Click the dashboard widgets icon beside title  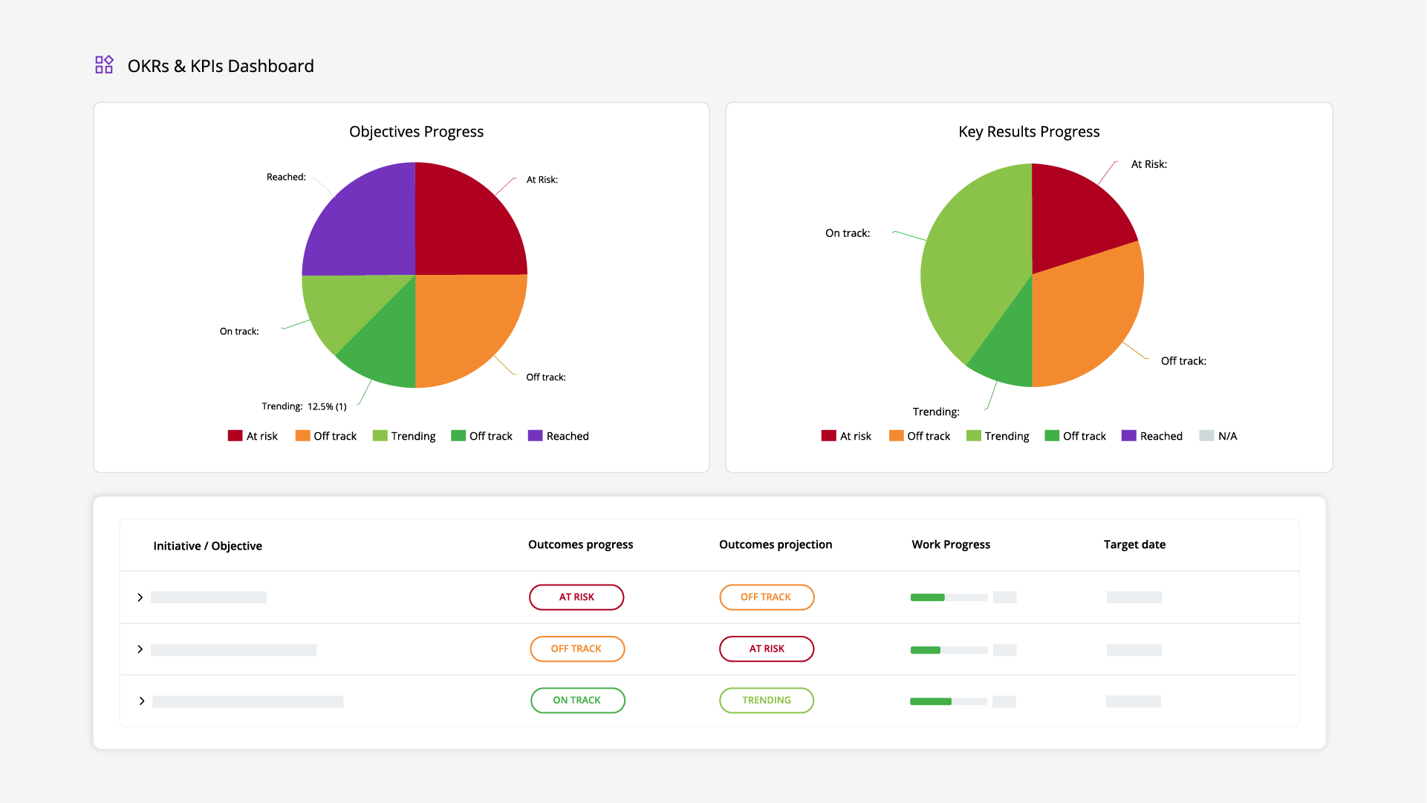(104, 65)
